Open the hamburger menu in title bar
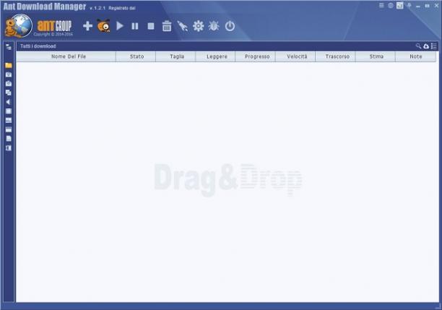Screen dimensions: 442x310 click(381, 5)
